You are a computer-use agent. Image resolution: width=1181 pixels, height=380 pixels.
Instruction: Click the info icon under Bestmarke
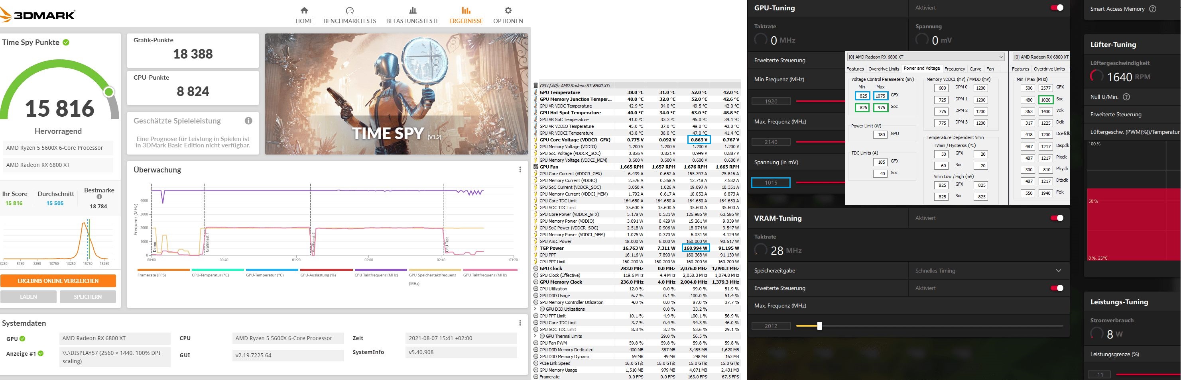tap(99, 197)
